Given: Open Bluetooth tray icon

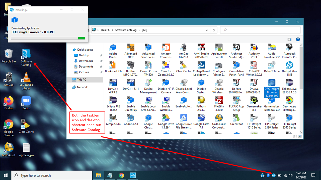Looking at the screenshot, I should coord(268,175).
